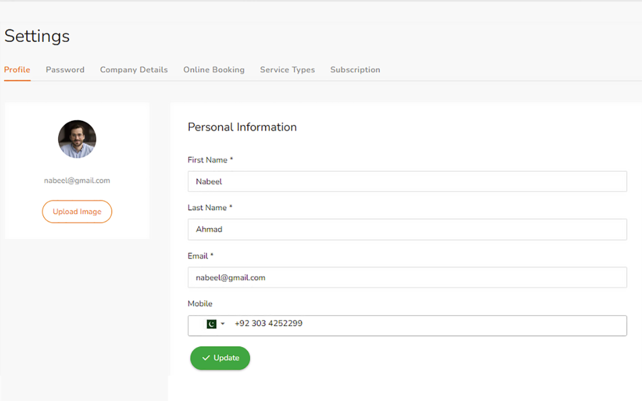The width and height of the screenshot is (642, 401).
Task: Click the Last Name field containing Ahmad
Action: coord(407,230)
